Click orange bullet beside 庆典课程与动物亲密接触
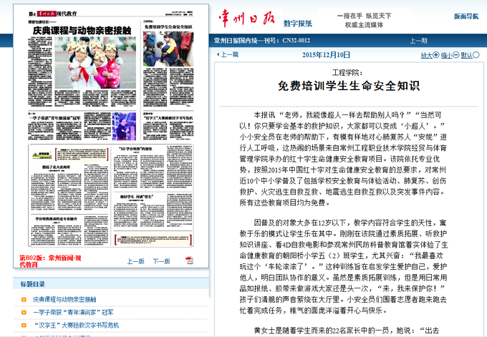 24,300
